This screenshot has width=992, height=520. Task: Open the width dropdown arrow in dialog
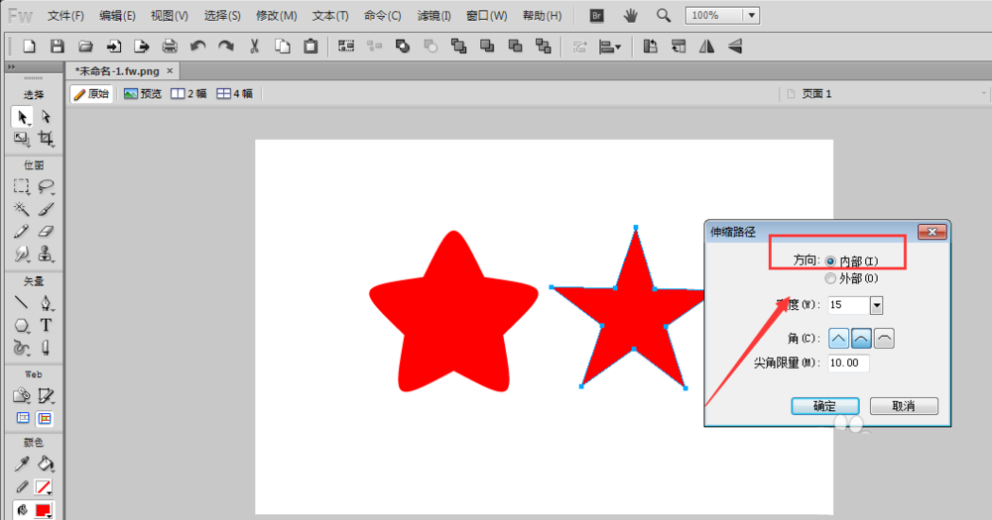(876, 306)
